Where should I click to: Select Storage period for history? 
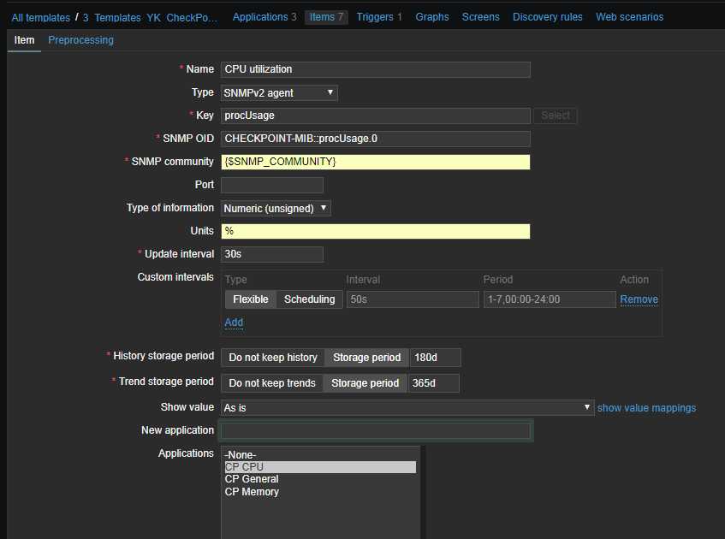click(x=366, y=358)
